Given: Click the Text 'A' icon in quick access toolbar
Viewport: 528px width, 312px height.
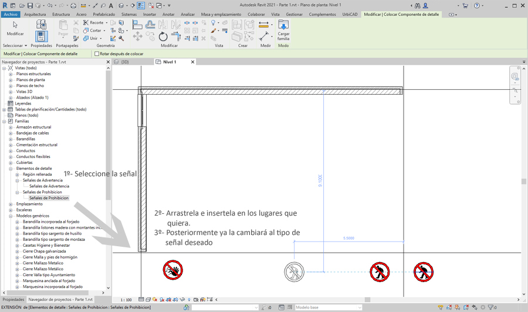Looking at the screenshot, I should tap(111, 5).
